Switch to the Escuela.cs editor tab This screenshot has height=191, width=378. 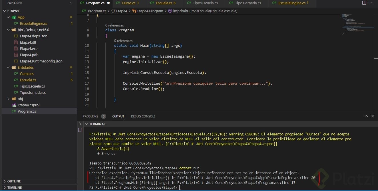164,3
